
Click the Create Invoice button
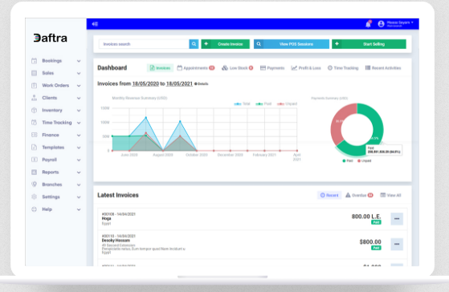point(226,44)
